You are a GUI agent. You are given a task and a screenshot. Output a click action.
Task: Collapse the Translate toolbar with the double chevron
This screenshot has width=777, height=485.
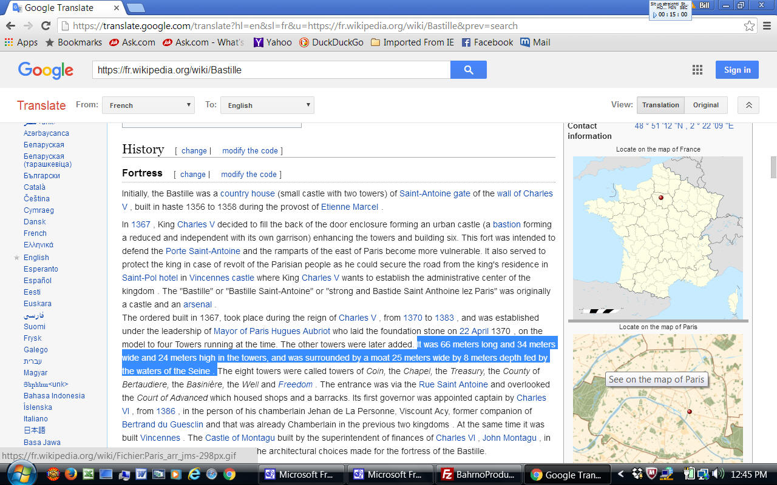[748, 105]
